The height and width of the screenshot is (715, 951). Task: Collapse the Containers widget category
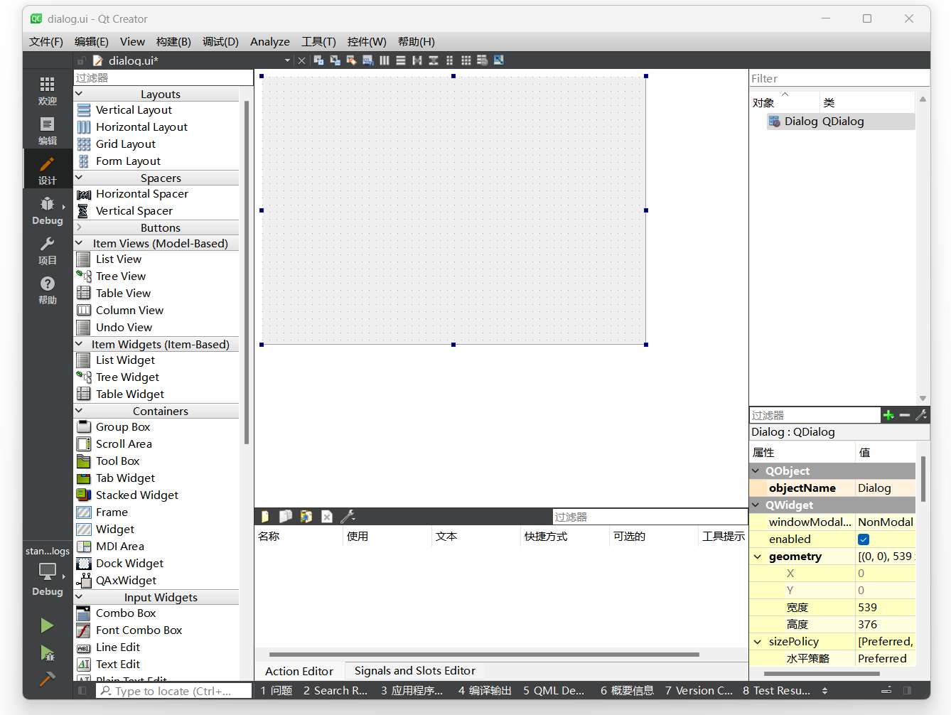click(79, 411)
